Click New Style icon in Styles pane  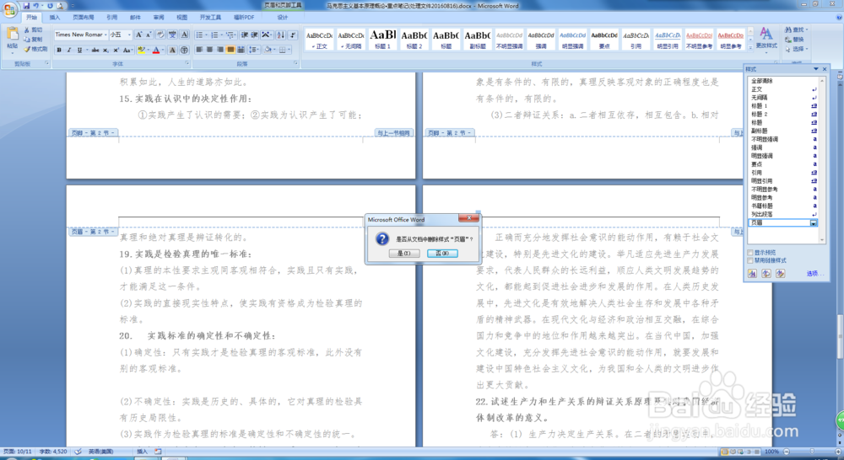click(x=752, y=274)
